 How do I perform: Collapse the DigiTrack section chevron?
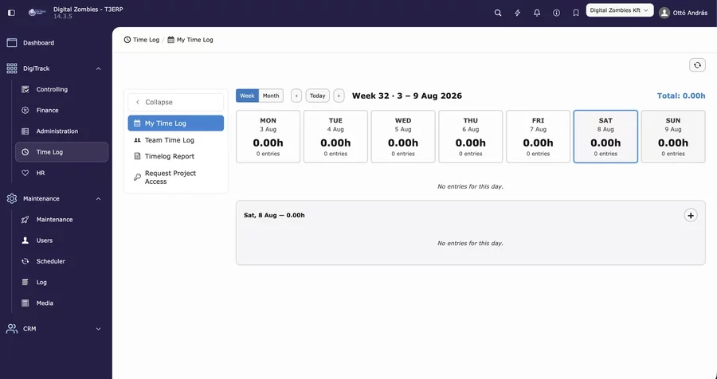tap(98, 68)
